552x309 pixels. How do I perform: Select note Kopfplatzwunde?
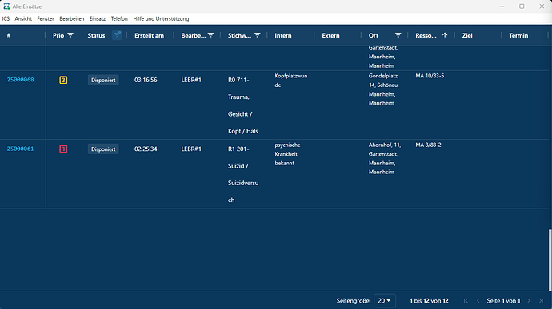[290, 81]
